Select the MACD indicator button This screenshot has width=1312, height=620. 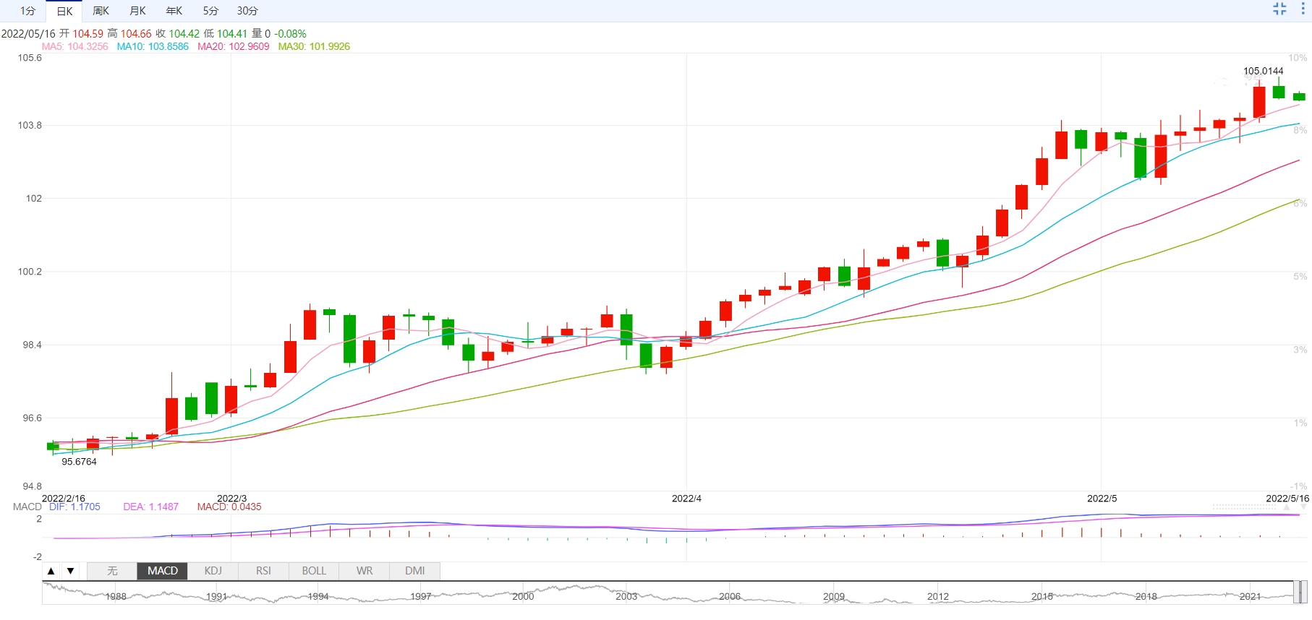(163, 571)
